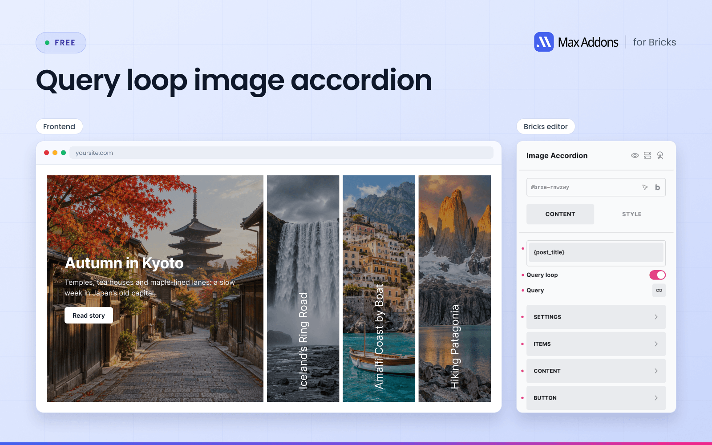Click the interactions pointer-hand icon in panel header
Image resolution: width=712 pixels, height=445 pixels.
pyautogui.click(x=660, y=155)
